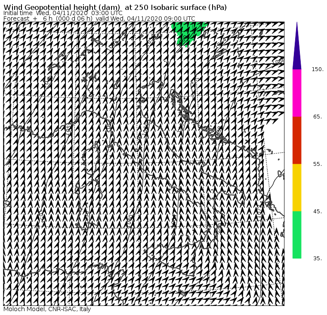327x315 pixels.
Task: Click the 1068 contour label near the map's right edge
Action: [278, 62]
